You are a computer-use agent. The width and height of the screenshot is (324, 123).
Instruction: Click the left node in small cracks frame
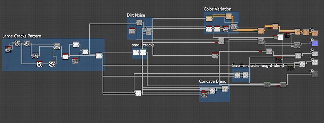136,53
